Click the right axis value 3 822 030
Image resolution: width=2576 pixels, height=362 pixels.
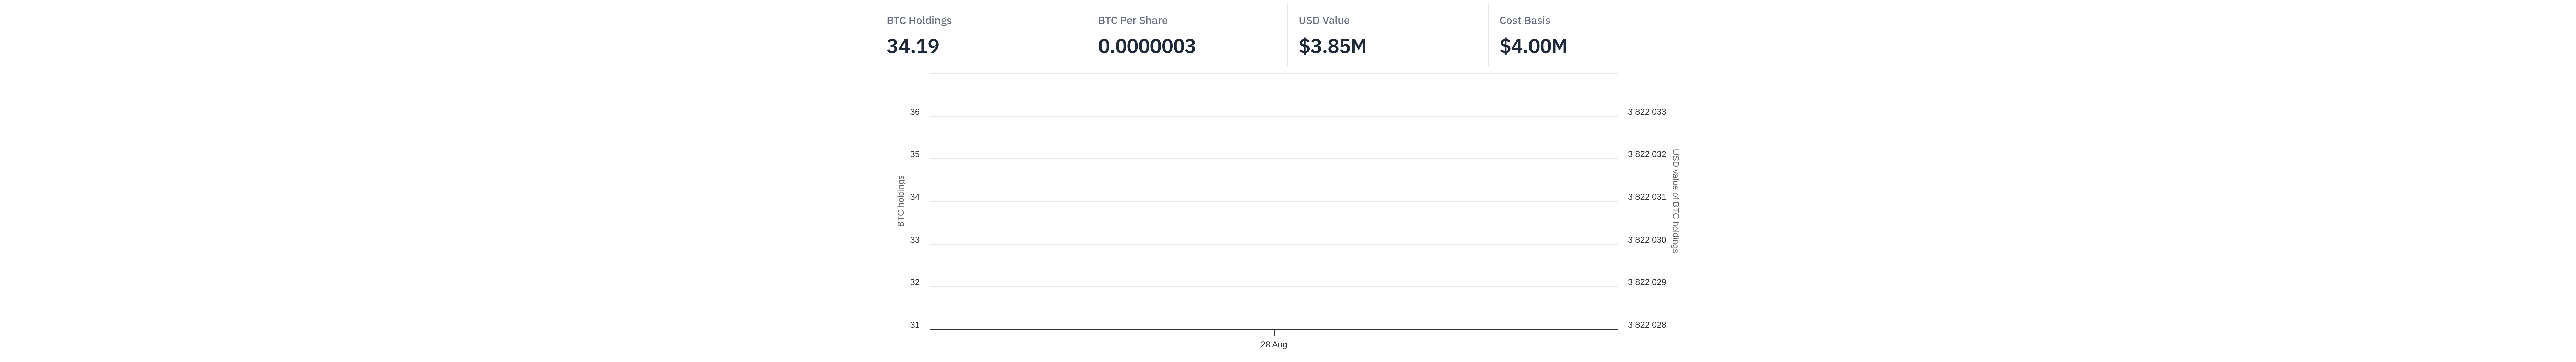coord(1646,240)
